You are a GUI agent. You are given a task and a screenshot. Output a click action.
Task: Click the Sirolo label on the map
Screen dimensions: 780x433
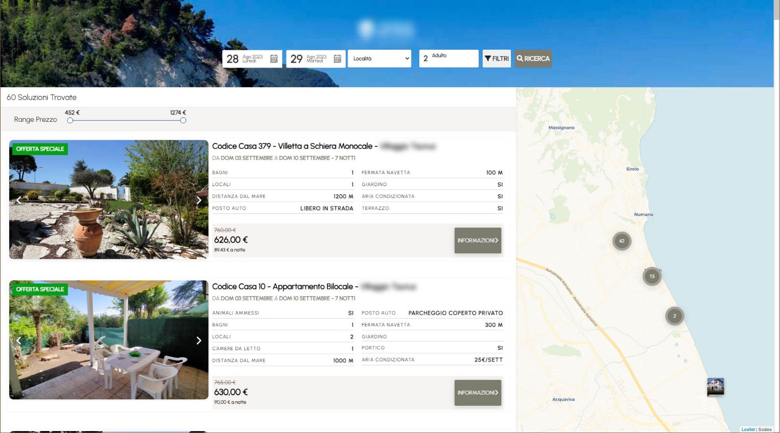(632, 169)
